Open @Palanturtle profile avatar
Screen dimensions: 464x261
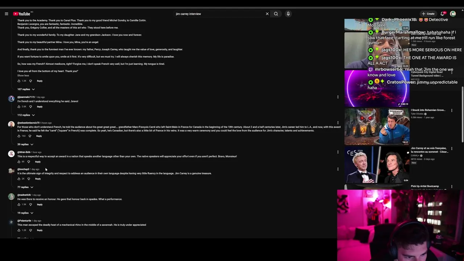pos(11,222)
